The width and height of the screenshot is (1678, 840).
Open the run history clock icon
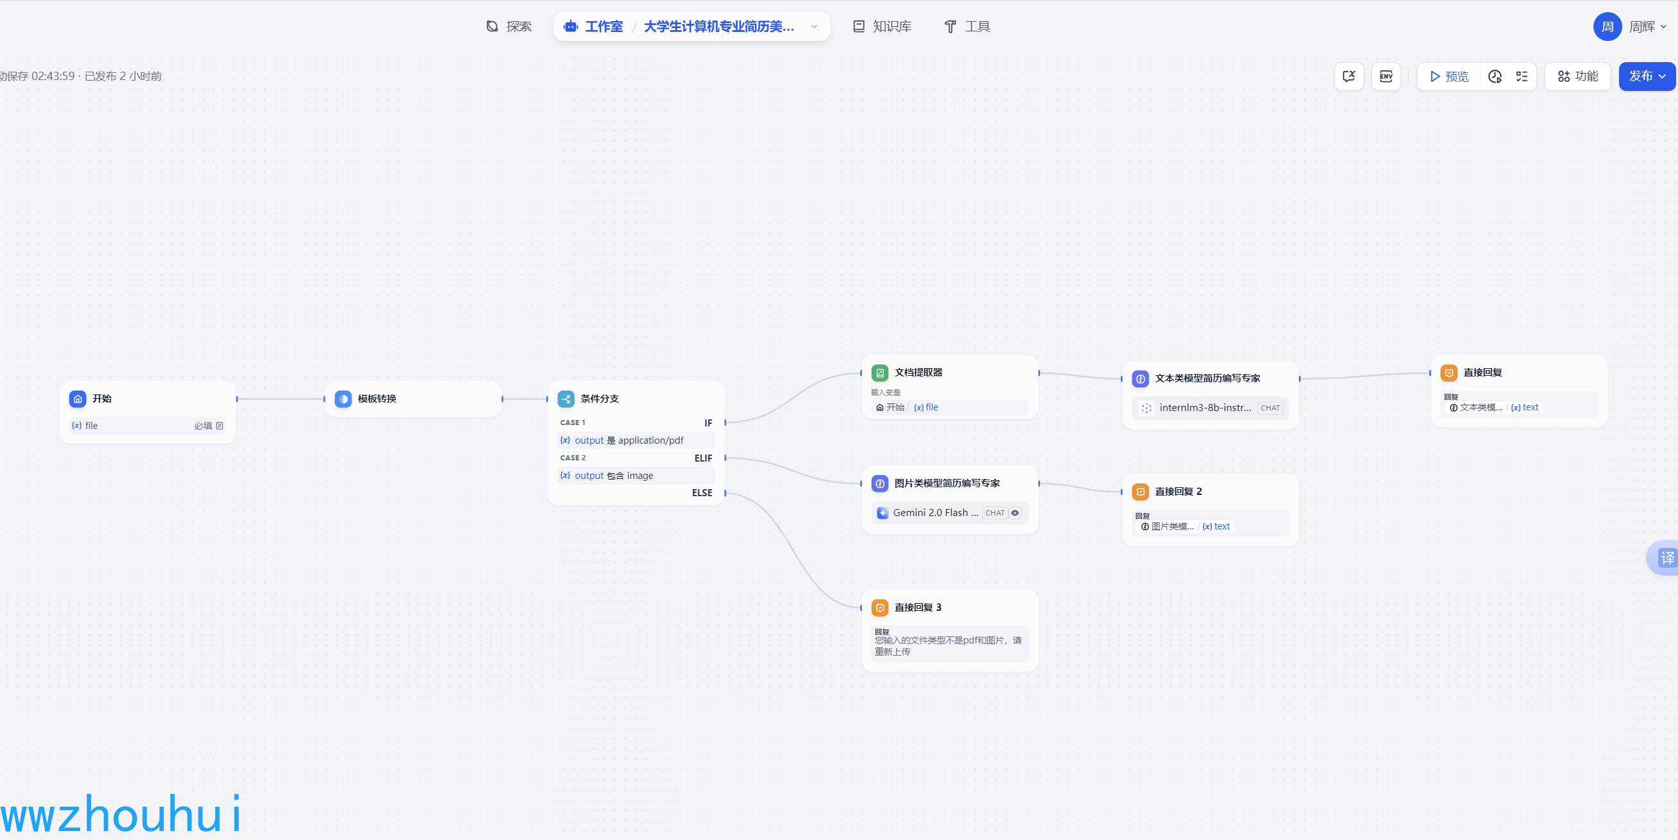(x=1495, y=77)
